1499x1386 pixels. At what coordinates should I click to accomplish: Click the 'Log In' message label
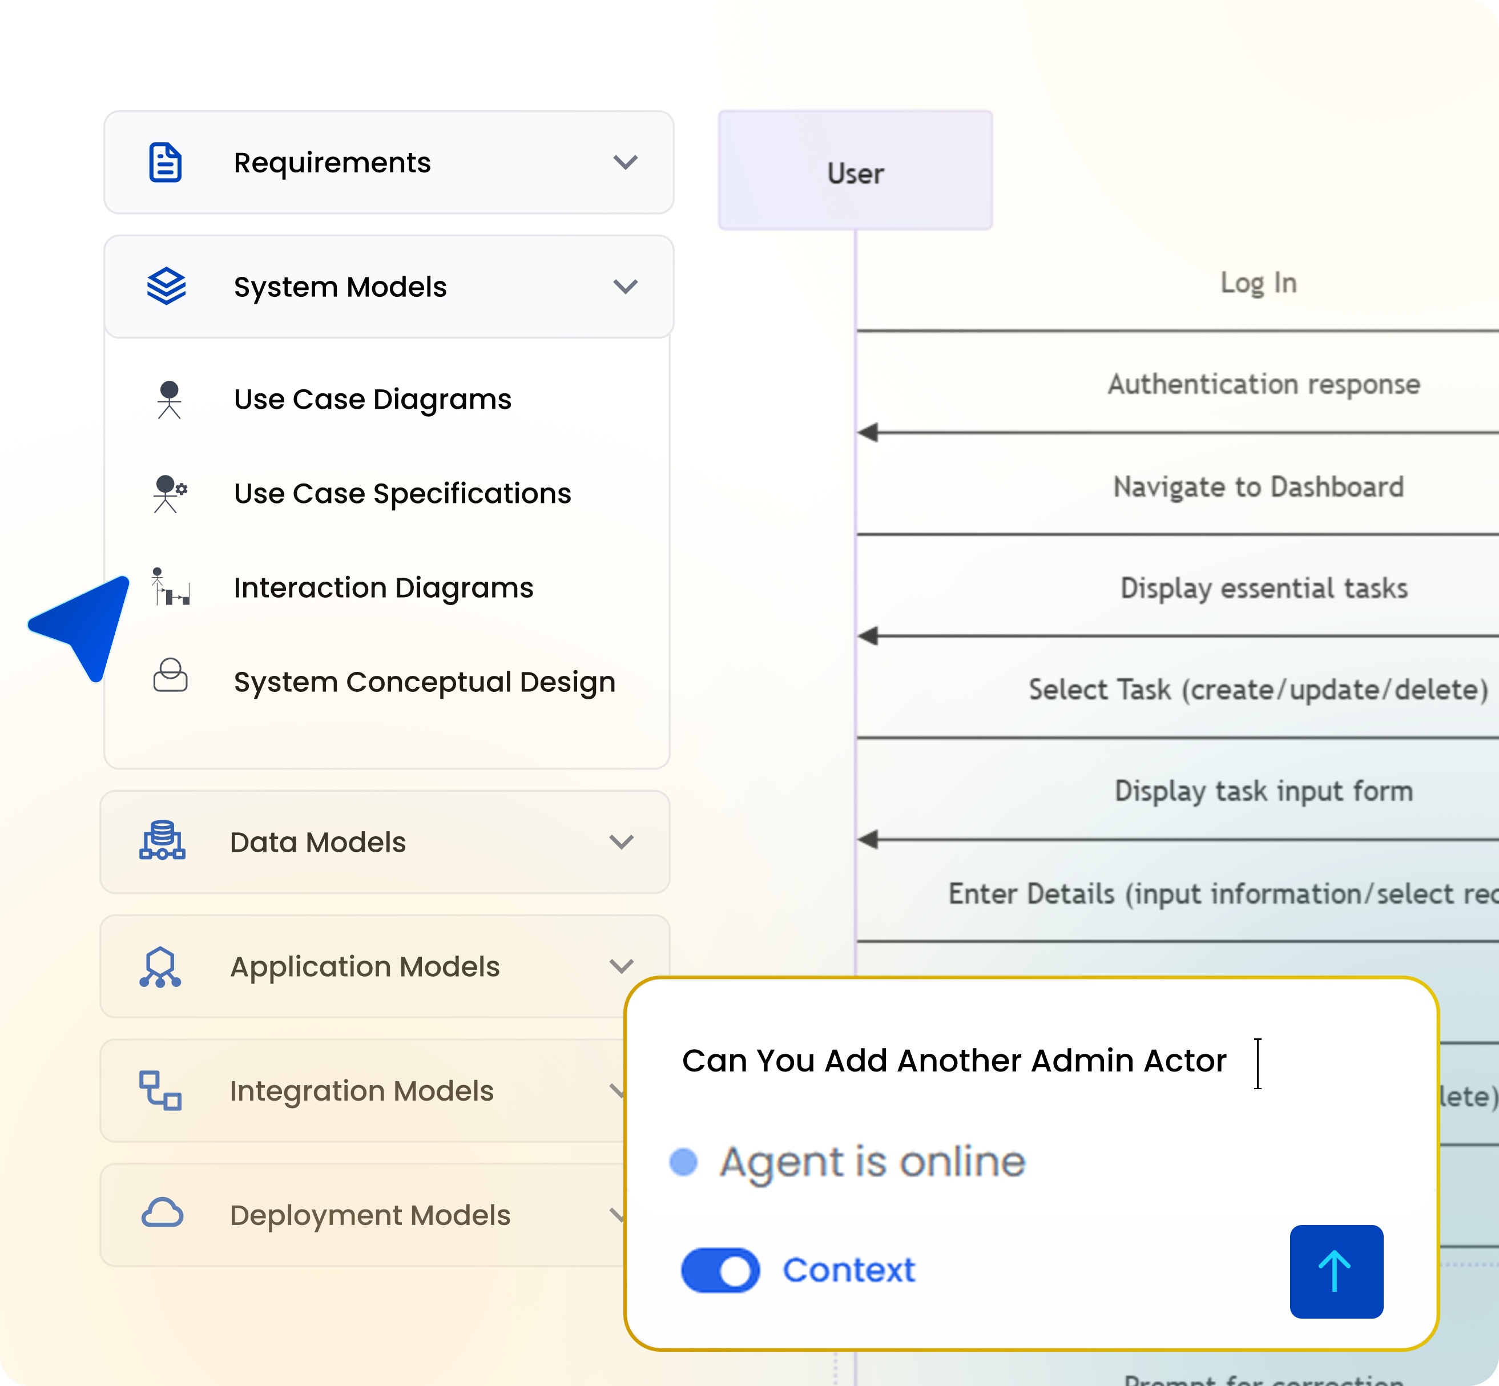pos(1259,283)
